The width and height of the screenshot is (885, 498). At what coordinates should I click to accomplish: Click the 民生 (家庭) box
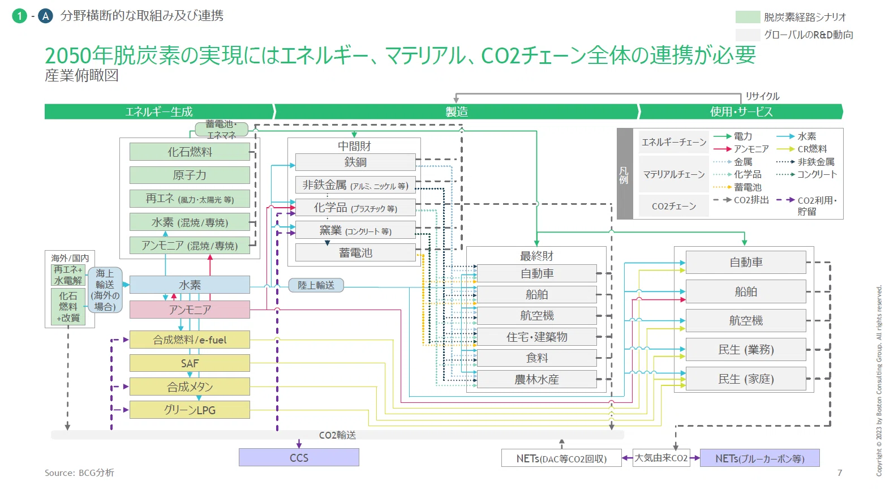[746, 379]
